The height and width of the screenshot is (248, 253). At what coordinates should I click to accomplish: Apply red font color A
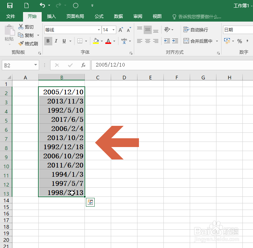point(108,41)
